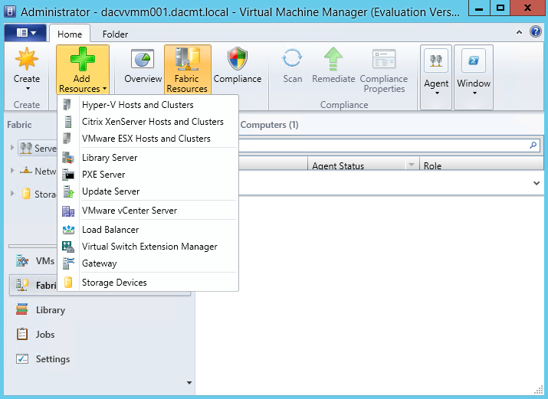548x399 pixels.
Task: Click the VMs workspace icon
Action: (x=22, y=260)
